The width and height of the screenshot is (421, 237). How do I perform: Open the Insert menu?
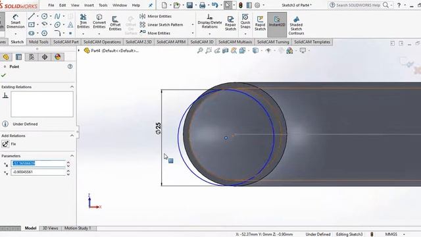pyautogui.click(x=89, y=5)
